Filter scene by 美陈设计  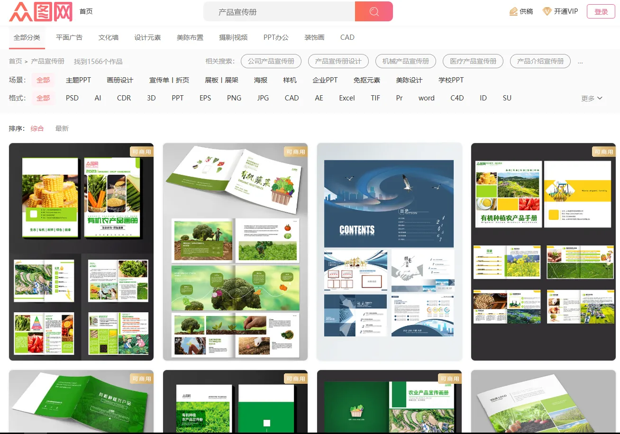409,80
